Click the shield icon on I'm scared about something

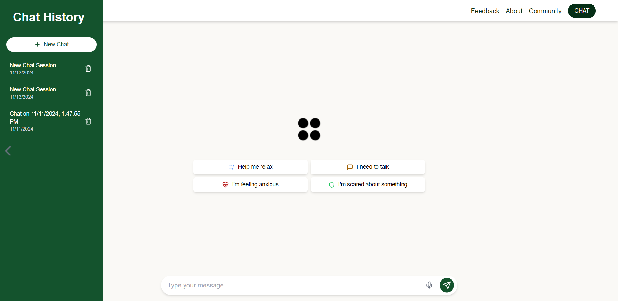(332, 185)
